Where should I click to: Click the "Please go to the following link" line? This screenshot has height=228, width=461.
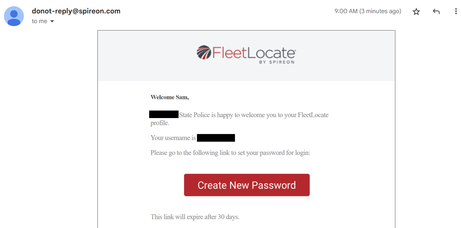click(x=230, y=153)
